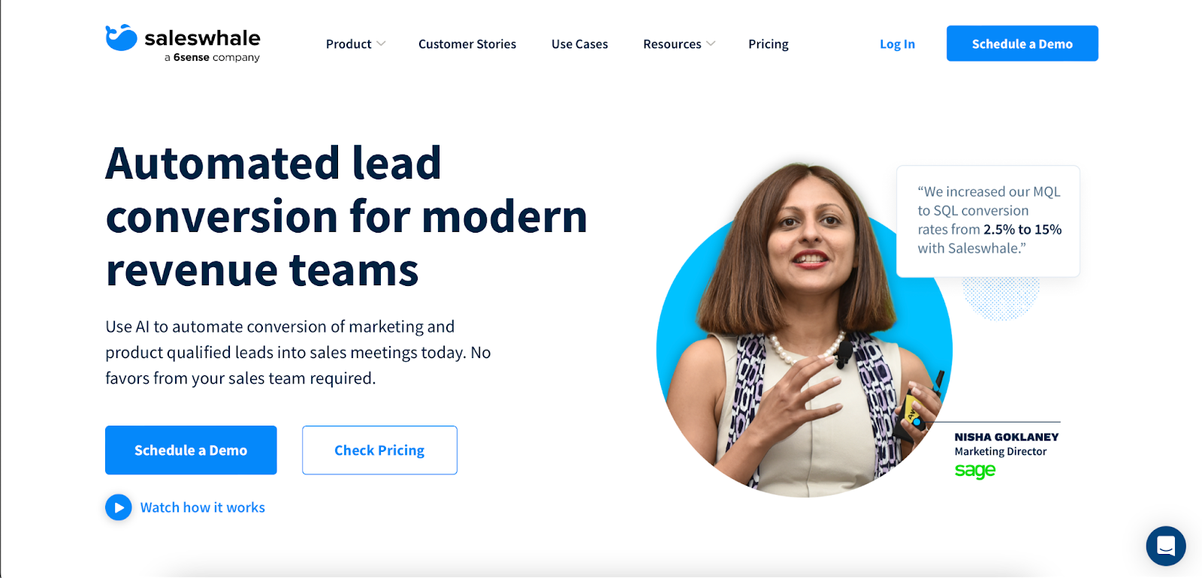Screen dimensions: 1202x578
Task: Click the hero Schedule a Demo button
Action: click(191, 450)
